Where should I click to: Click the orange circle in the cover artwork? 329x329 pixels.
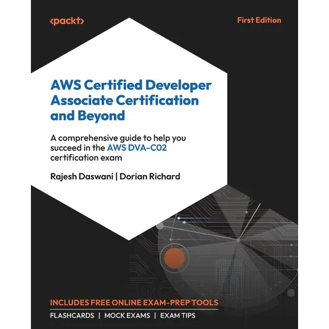coord(174,258)
